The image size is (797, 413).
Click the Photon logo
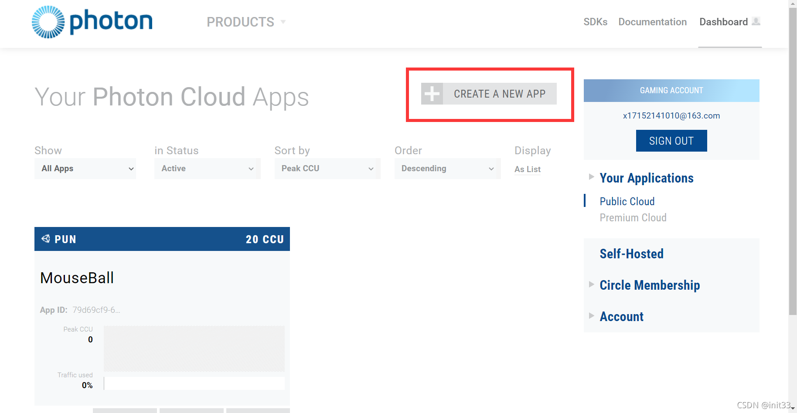92,22
